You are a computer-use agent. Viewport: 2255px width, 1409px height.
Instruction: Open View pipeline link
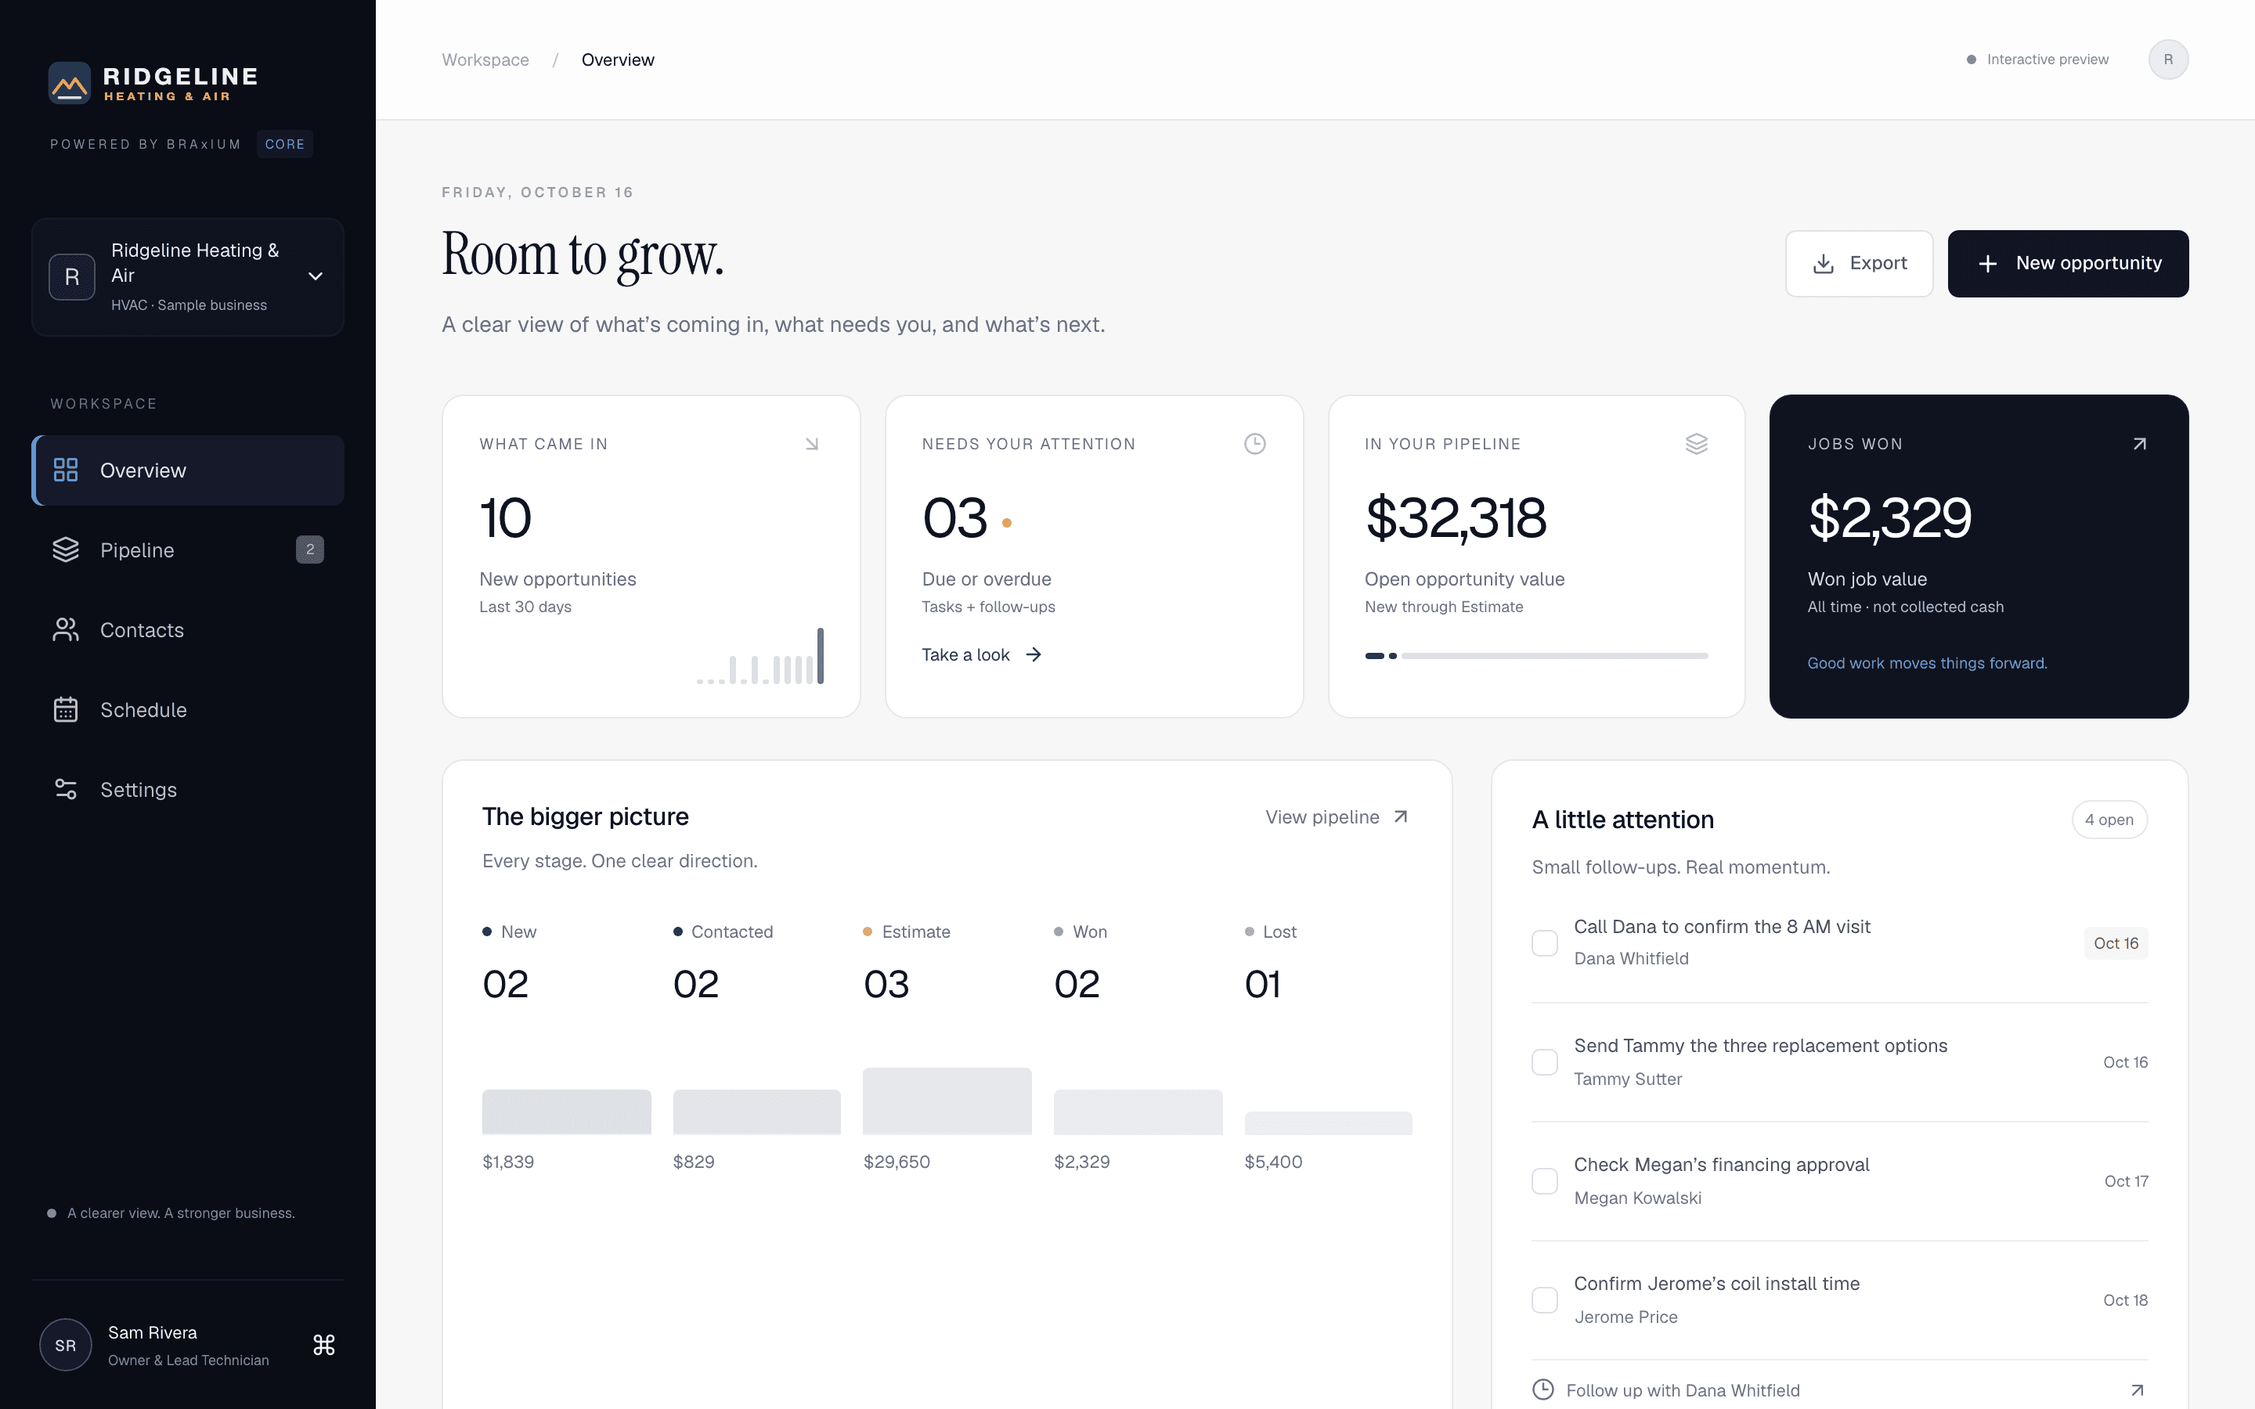click(x=1337, y=817)
